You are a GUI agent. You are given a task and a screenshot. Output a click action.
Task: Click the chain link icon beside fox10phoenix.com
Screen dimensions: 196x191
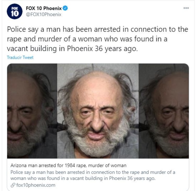pyautogui.click(x=13, y=185)
